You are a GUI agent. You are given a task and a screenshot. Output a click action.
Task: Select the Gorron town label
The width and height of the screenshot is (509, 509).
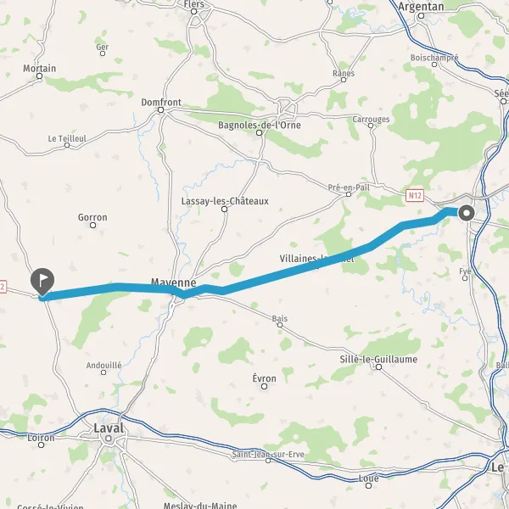[92, 217]
